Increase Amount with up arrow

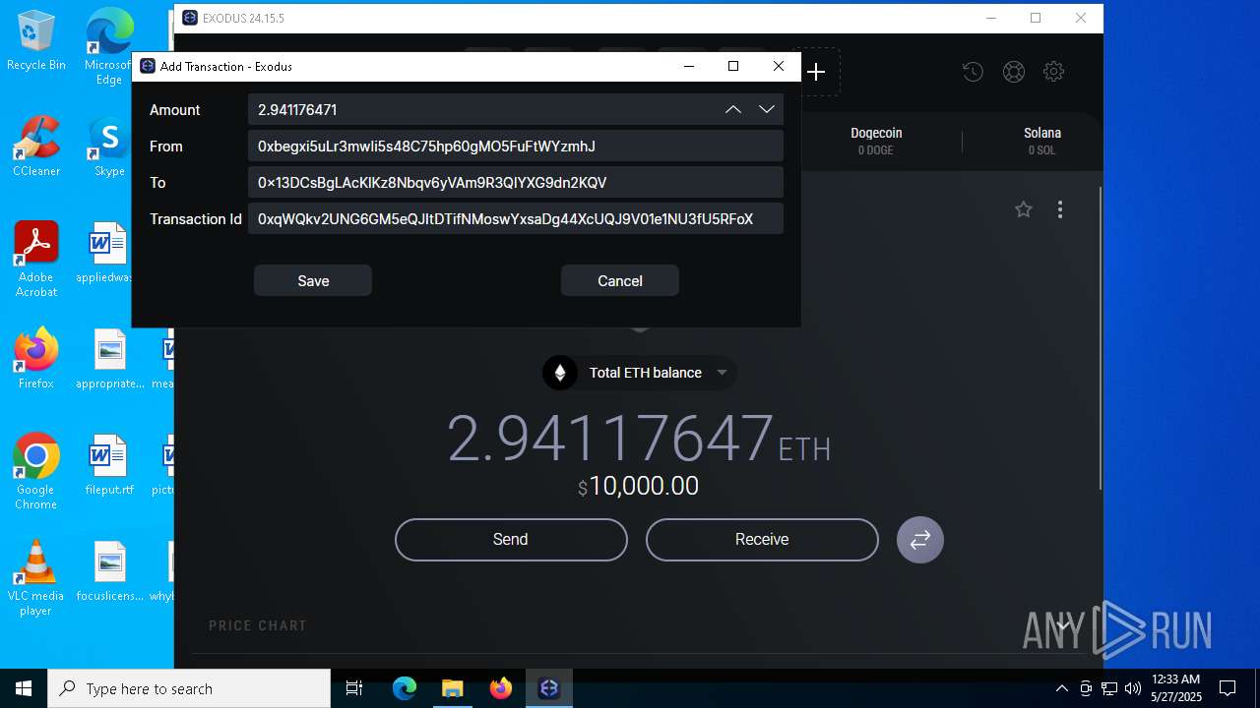tap(733, 109)
